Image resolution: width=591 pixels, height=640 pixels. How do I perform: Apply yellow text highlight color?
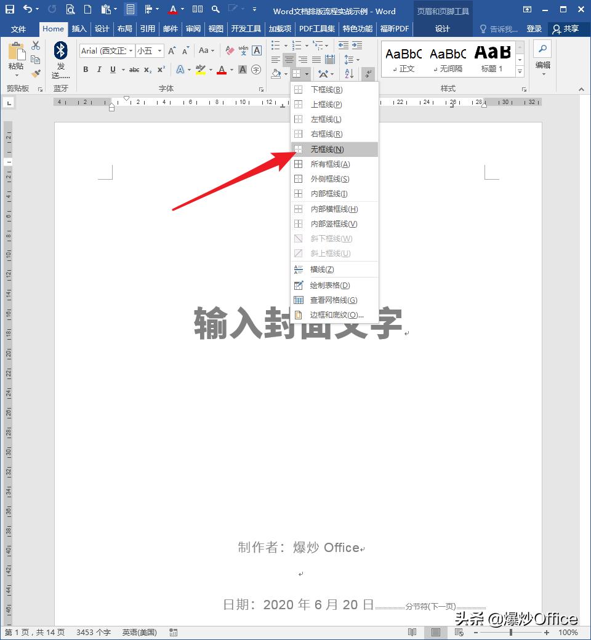click(199, 70)
